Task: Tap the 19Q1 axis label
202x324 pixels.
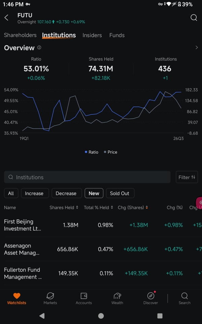Action: pyautogui.click(x=24, y=138)
